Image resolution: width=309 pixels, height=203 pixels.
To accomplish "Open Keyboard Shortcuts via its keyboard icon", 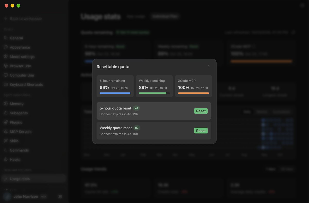I will (6, 85).
